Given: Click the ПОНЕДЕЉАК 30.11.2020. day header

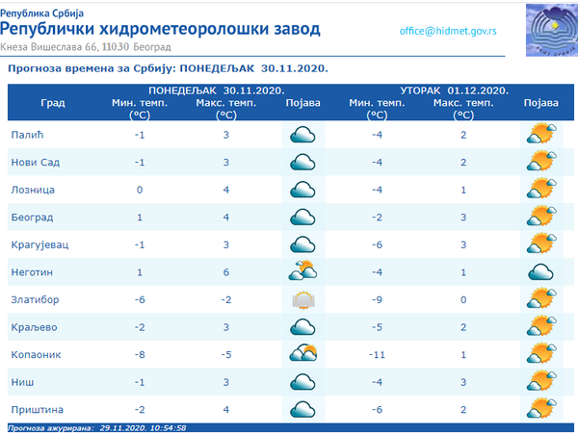Looking at the screenshot, I should tap(226, 90).
